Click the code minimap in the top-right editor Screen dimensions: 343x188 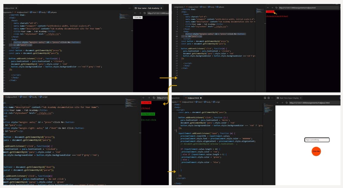click(x=260, y=10)
